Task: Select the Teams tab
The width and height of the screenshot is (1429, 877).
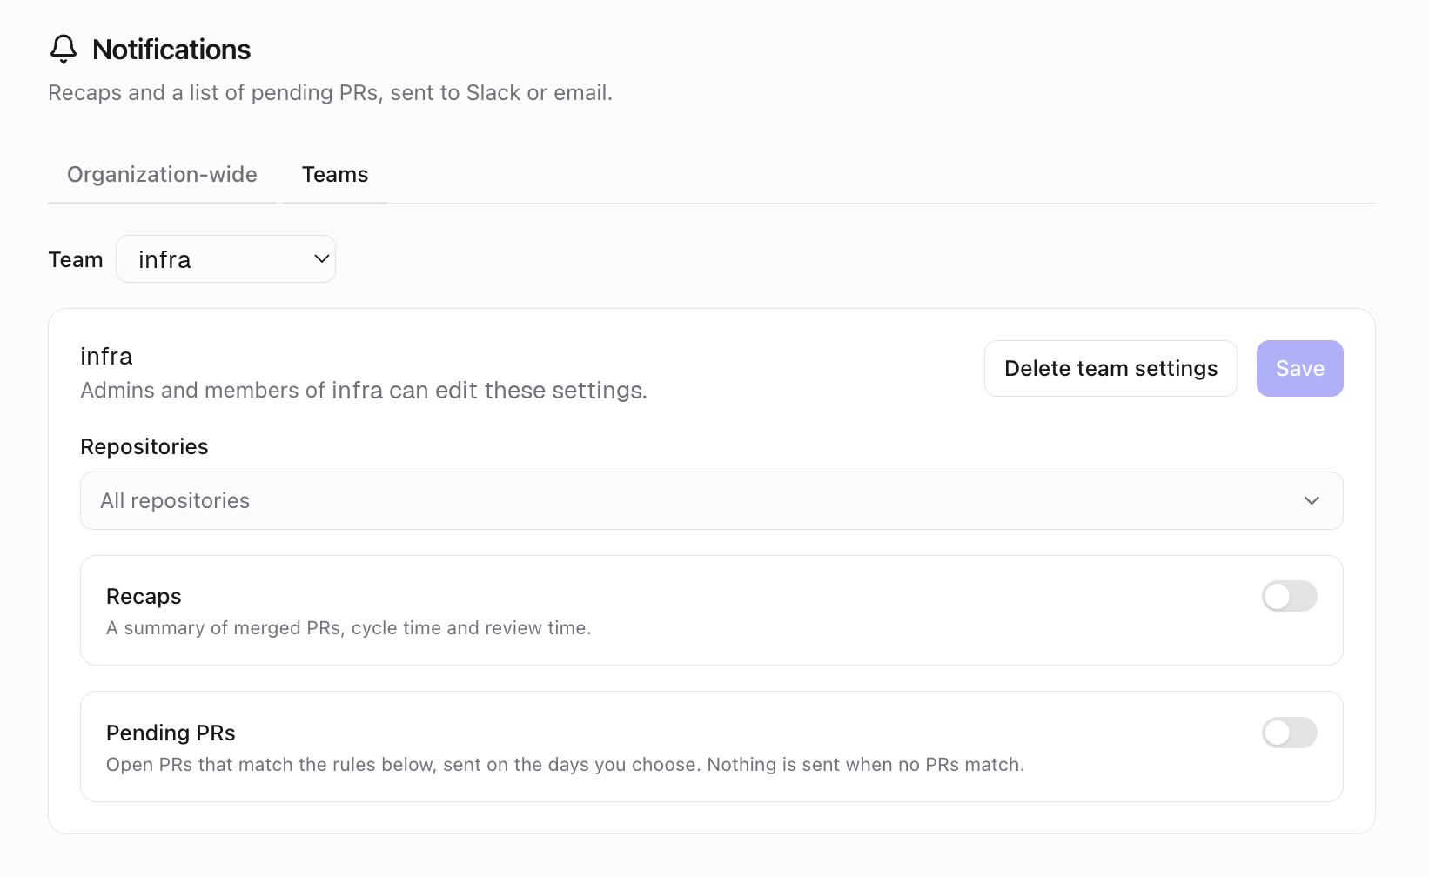Action: pos(335,175)
